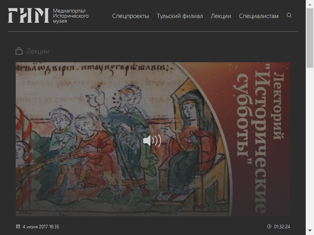The height and width of the screenshot is (235, 314).
Task: Open the Спецпроекты menu item
Action: [x=130, y=16]
